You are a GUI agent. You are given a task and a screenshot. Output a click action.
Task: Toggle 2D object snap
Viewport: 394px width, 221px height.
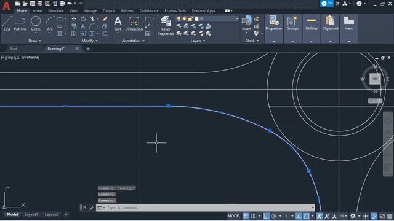[306, 216]
